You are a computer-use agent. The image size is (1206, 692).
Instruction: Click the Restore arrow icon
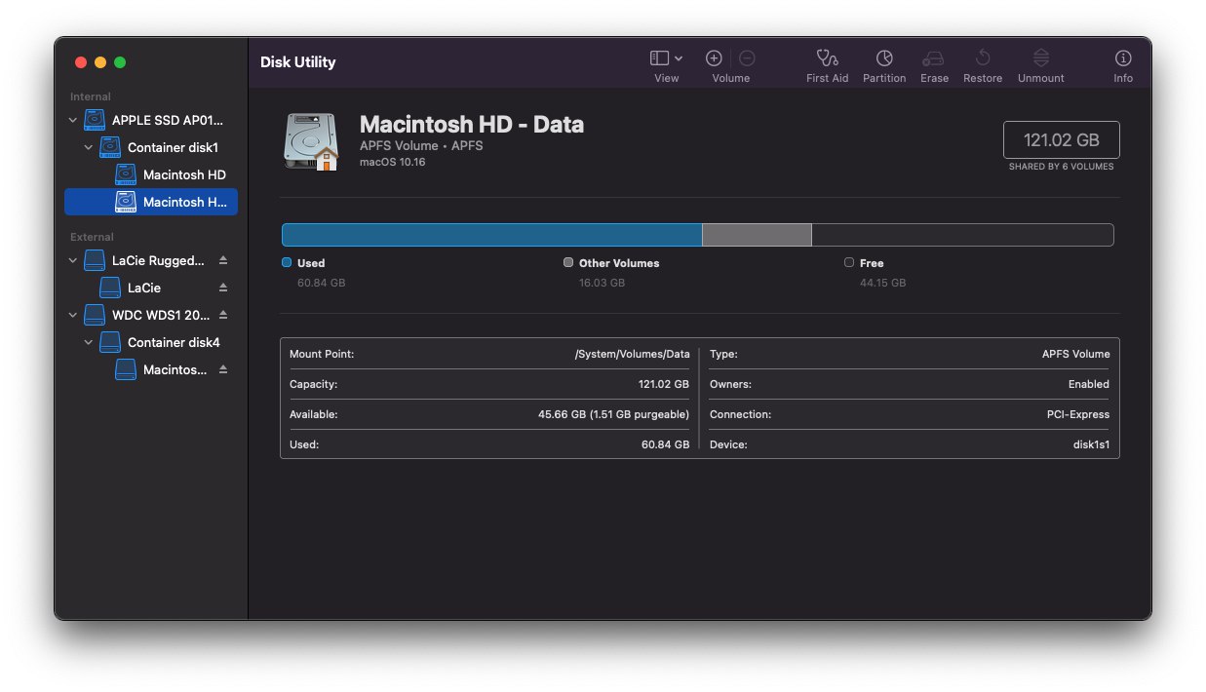pos(983,58)
